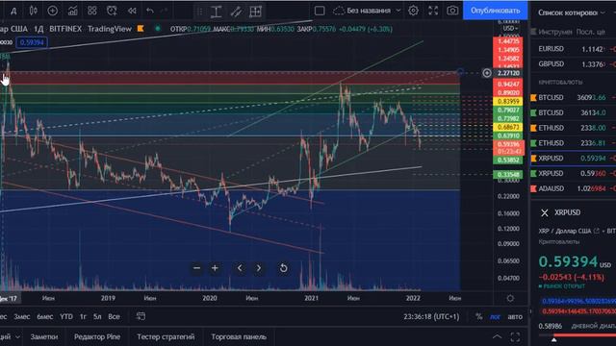Open time axis settings gear icon

pyautogui.click(x=510, y=299)
